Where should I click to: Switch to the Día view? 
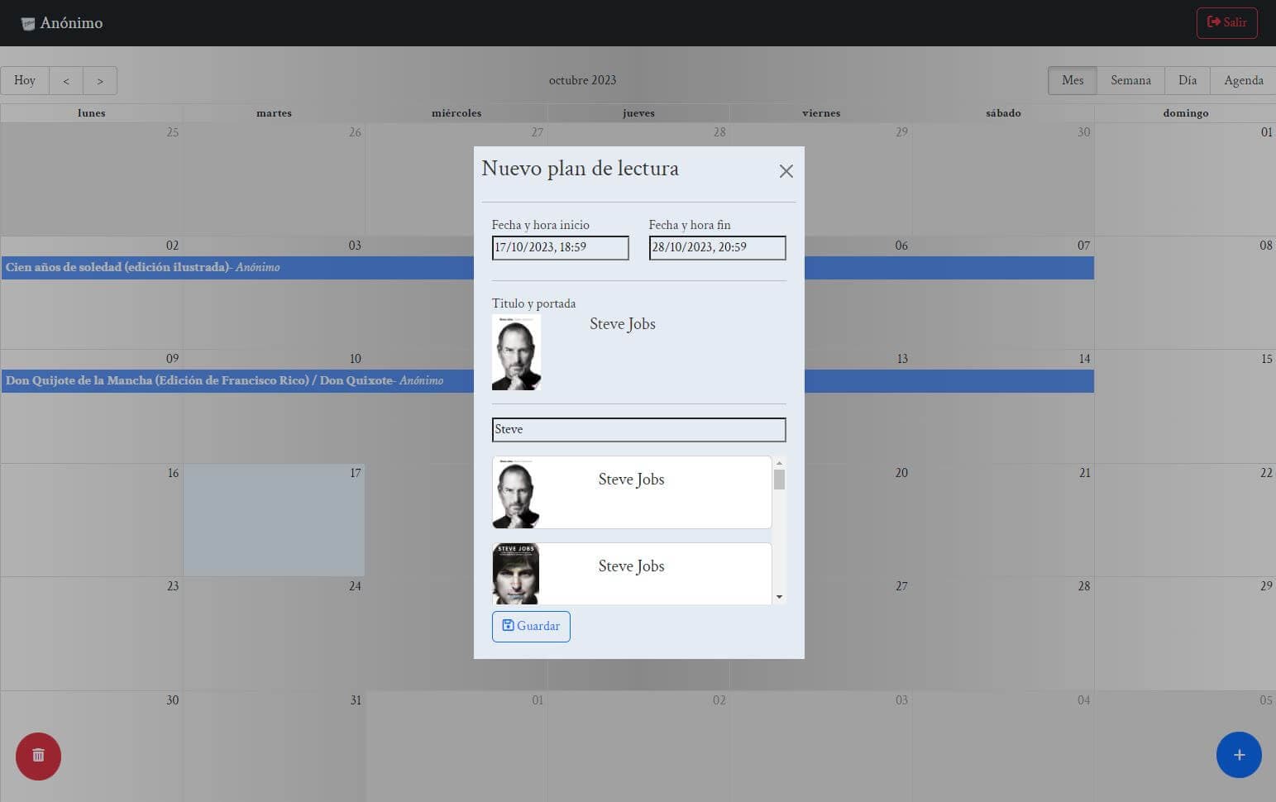coord(1188,81)
